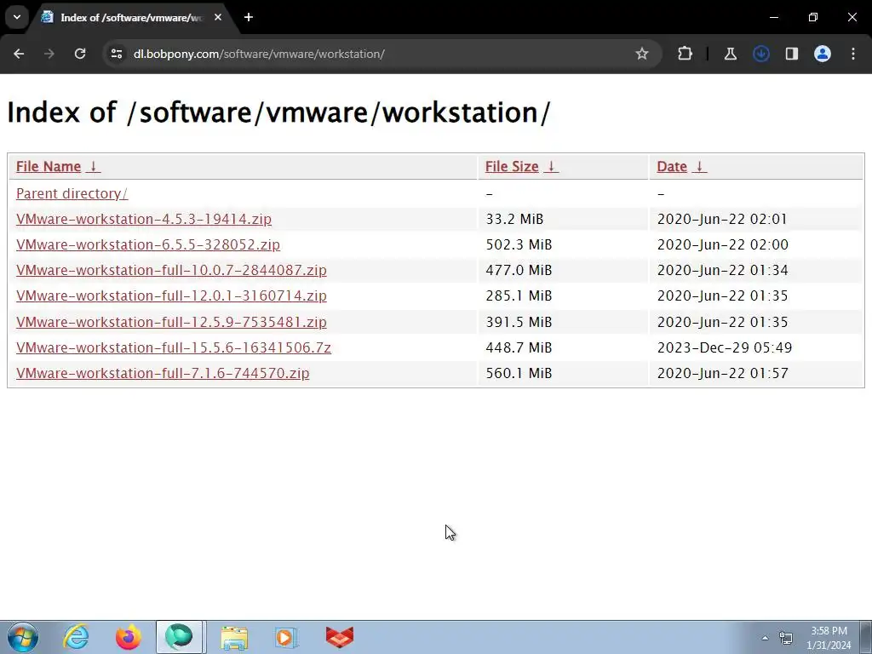Screen dimensions: 872x654
Task: Select the 33.2 MiB size cell
Action: [x=563, y=219]
